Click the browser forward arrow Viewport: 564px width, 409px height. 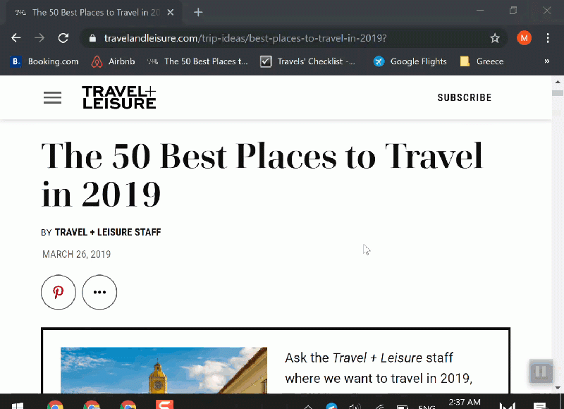39,38
